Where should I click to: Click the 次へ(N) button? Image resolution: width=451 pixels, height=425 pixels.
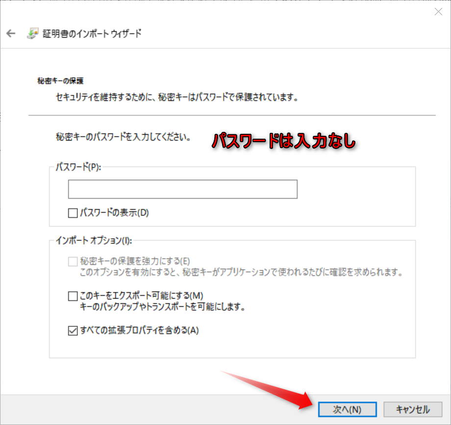pos(347,409)
